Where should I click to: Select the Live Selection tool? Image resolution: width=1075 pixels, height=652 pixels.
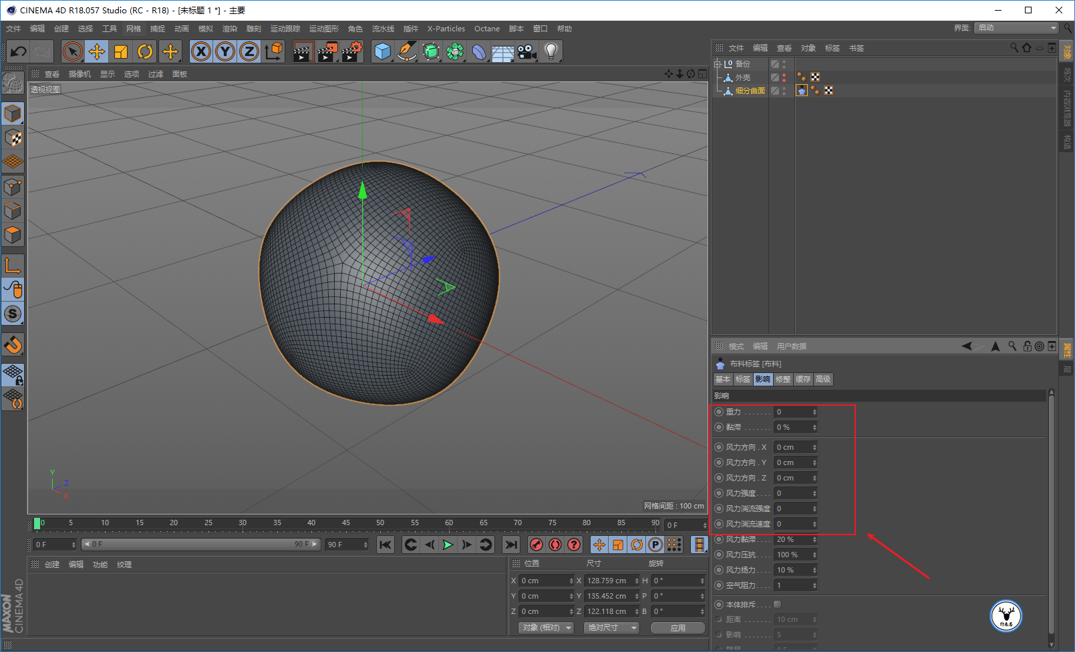point(73,51)
